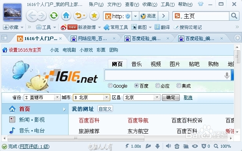Open the 工具 folder on the bookmarks bar
The image size is (242, 151).
click(x=43, y=27)
